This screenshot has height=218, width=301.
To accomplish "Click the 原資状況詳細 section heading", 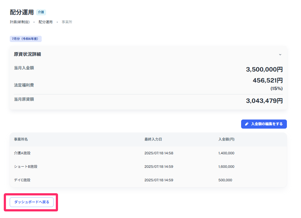I will coord(27,54).
